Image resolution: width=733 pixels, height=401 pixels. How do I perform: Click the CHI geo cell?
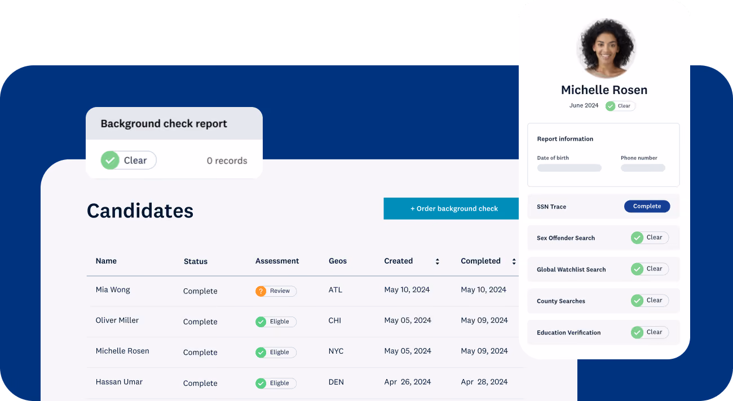[335, 320]
